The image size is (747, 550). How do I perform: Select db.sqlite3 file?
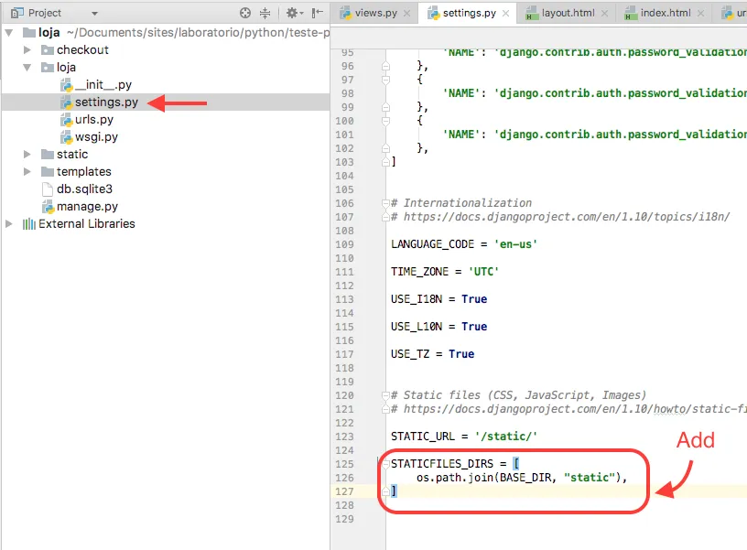(x=84, y=189)
